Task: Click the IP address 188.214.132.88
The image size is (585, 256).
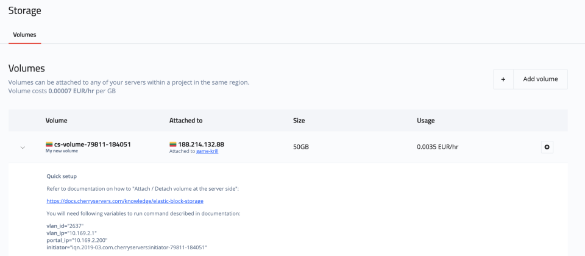Action: point(201,144)
